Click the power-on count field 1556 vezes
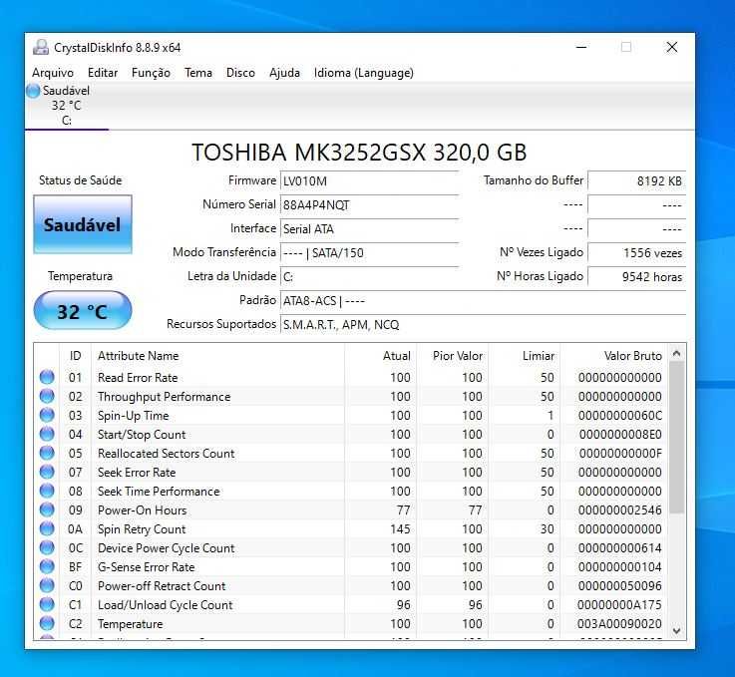This screenshot has height=677, width=735. (637, 253)
